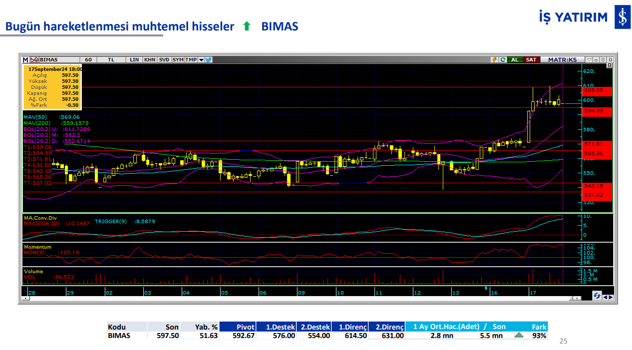Screen dimensions: 632x350
Task: Toggle the SVD option
Action: (164, 59)
